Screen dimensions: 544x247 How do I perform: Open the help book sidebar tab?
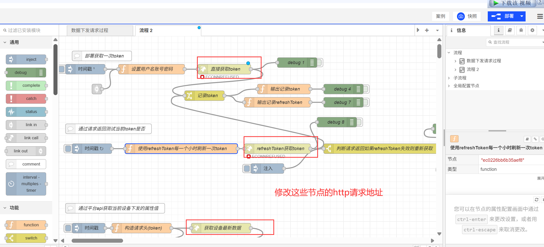510,30
